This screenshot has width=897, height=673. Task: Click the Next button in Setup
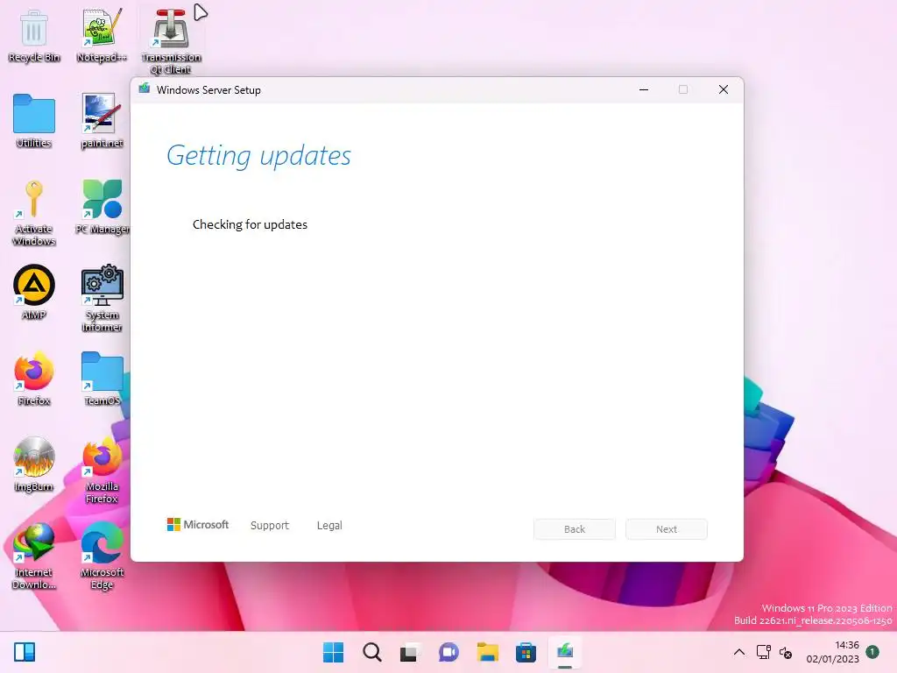click(x=667, y=529)
